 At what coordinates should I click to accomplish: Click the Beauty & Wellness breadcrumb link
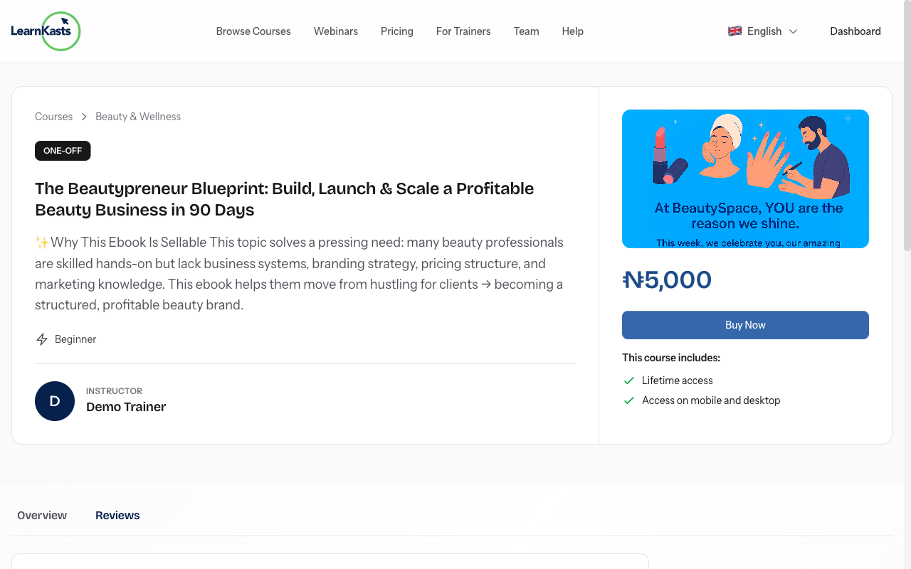[137, 117]
